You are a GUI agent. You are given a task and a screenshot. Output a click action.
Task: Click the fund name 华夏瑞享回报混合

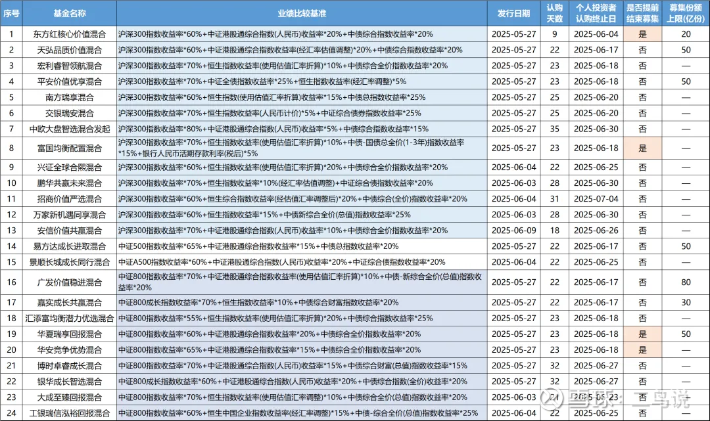click(69, 334)
